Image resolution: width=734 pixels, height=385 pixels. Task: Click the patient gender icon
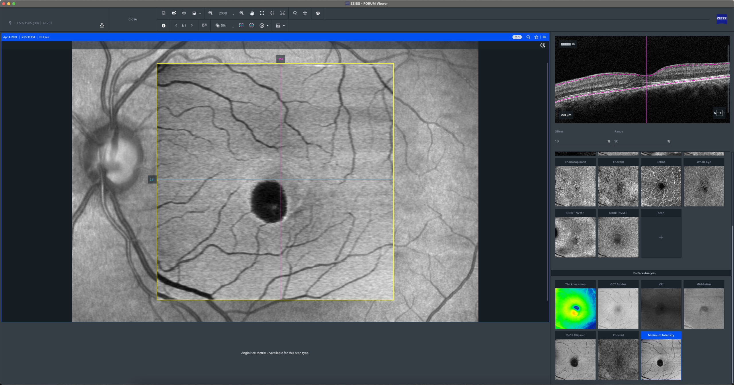[10, 23]
